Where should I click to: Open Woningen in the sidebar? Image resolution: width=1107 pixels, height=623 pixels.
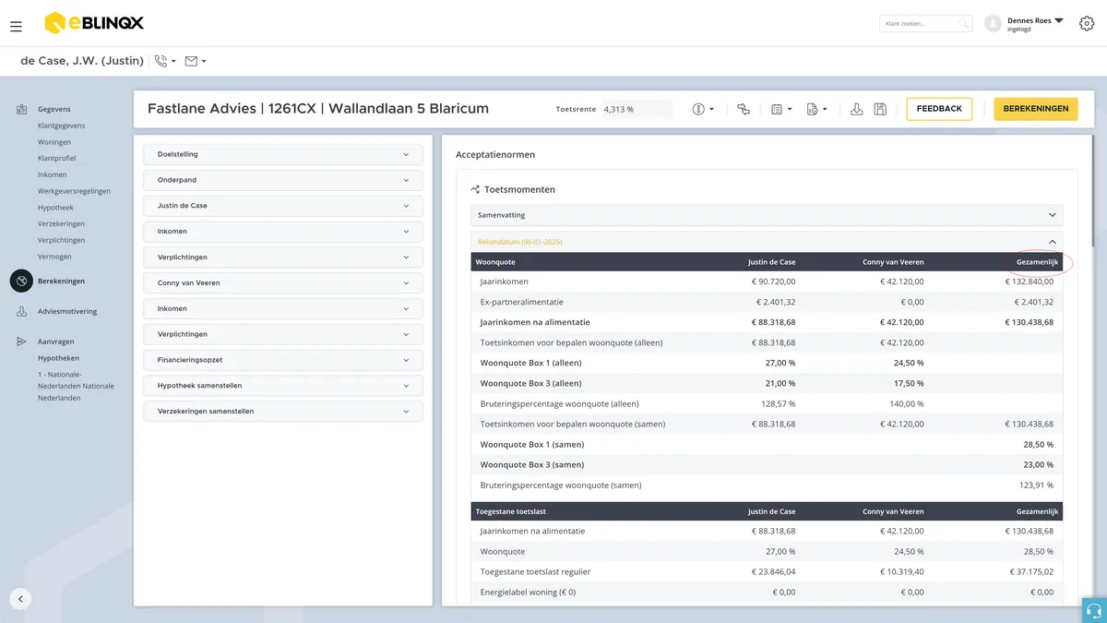pos(54,142)
